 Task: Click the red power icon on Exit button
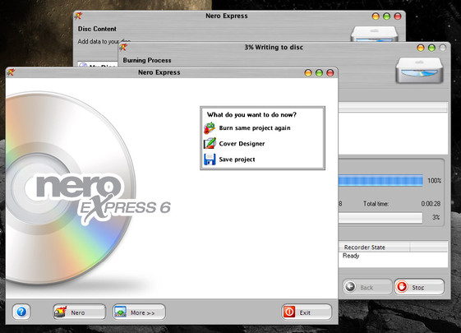point(289,312)
